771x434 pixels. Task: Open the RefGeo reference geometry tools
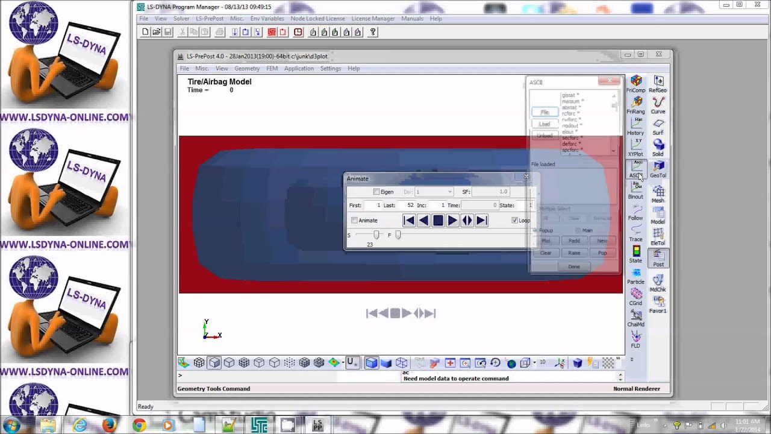tap(658, 84)
